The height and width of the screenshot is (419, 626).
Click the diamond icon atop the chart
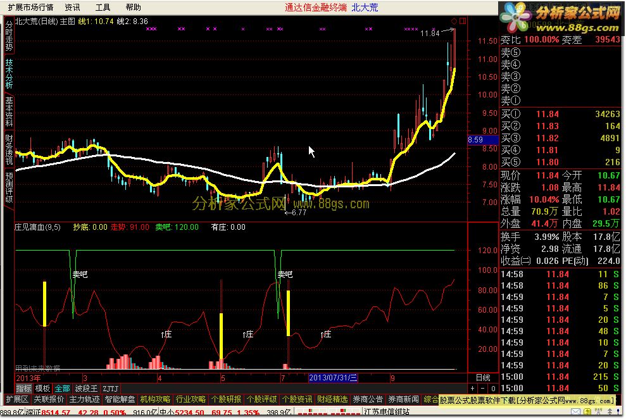[454, 21]
